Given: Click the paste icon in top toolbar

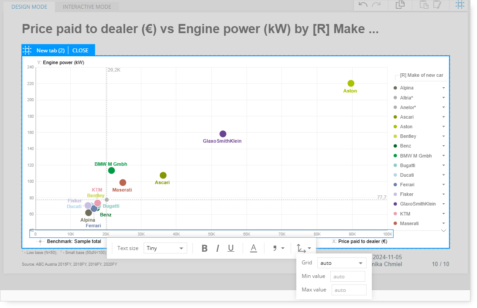Looking at the screenshot, I should coord(424,4).
